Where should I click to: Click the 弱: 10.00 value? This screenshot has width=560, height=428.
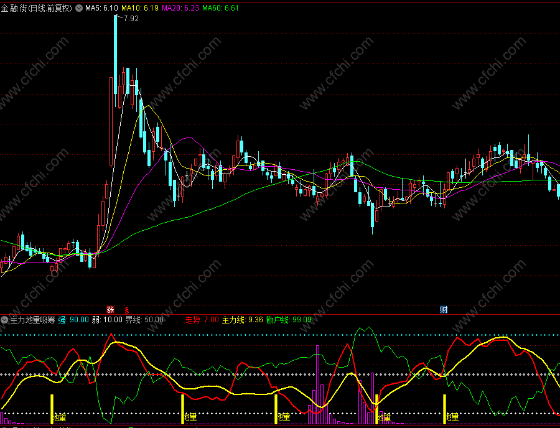pos(107,320)
